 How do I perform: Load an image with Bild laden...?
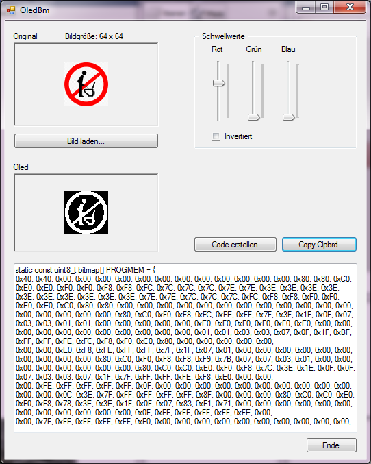[86, 141]
